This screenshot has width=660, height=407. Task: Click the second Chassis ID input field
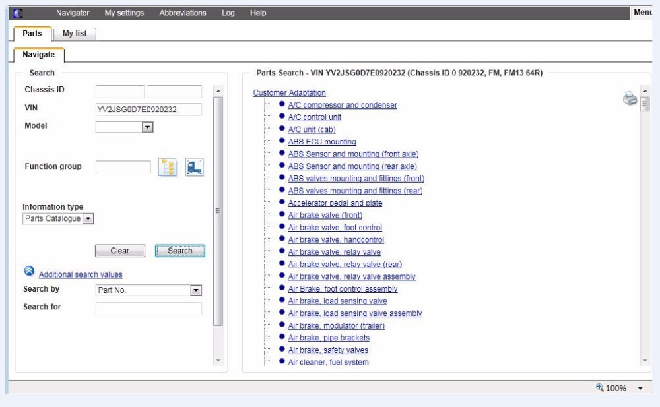(174, 91)
